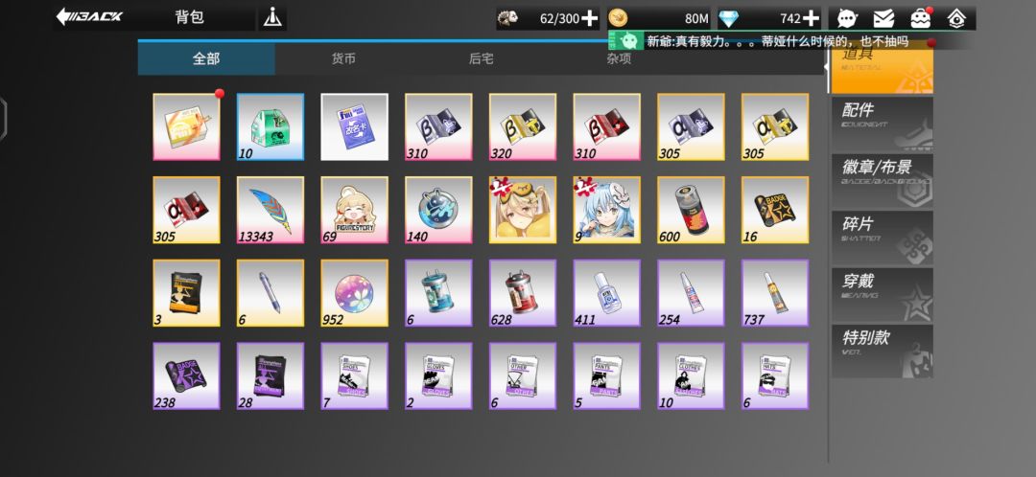Screen dimensions: 1036x477
Task: Select the rename card 改名卡 item
Action: 355,126
